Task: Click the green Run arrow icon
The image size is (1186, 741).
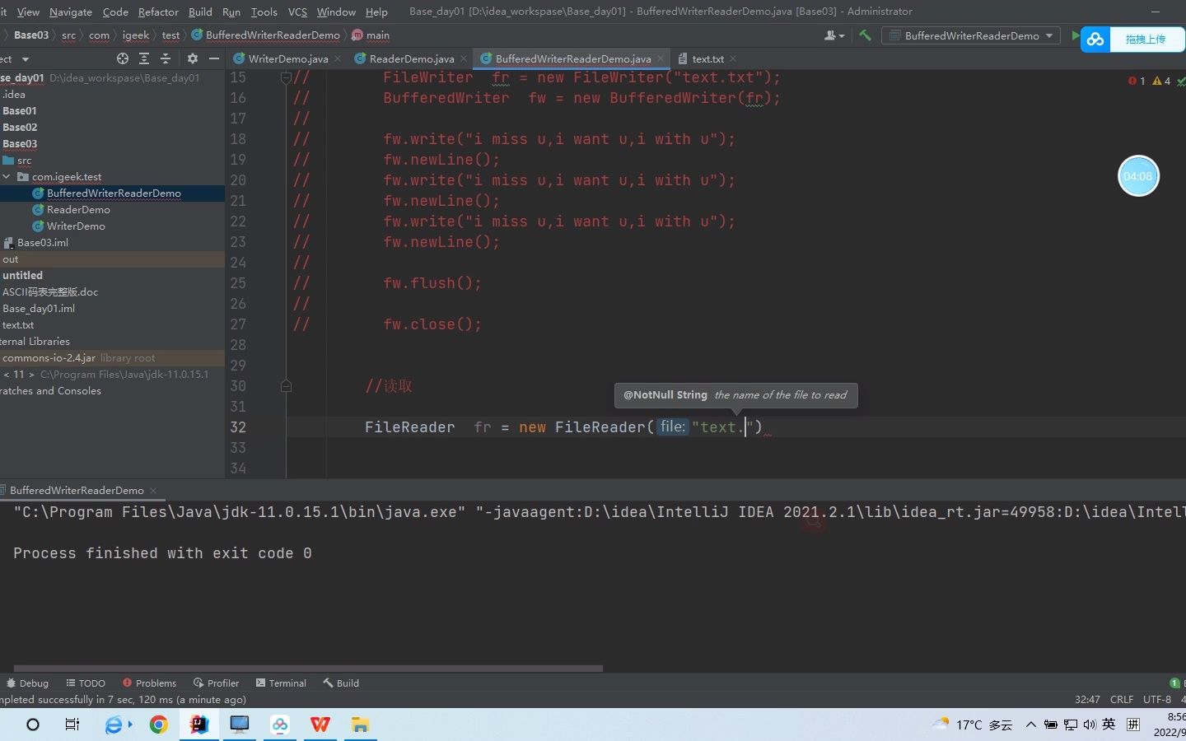Action: tap(1076, 35)
